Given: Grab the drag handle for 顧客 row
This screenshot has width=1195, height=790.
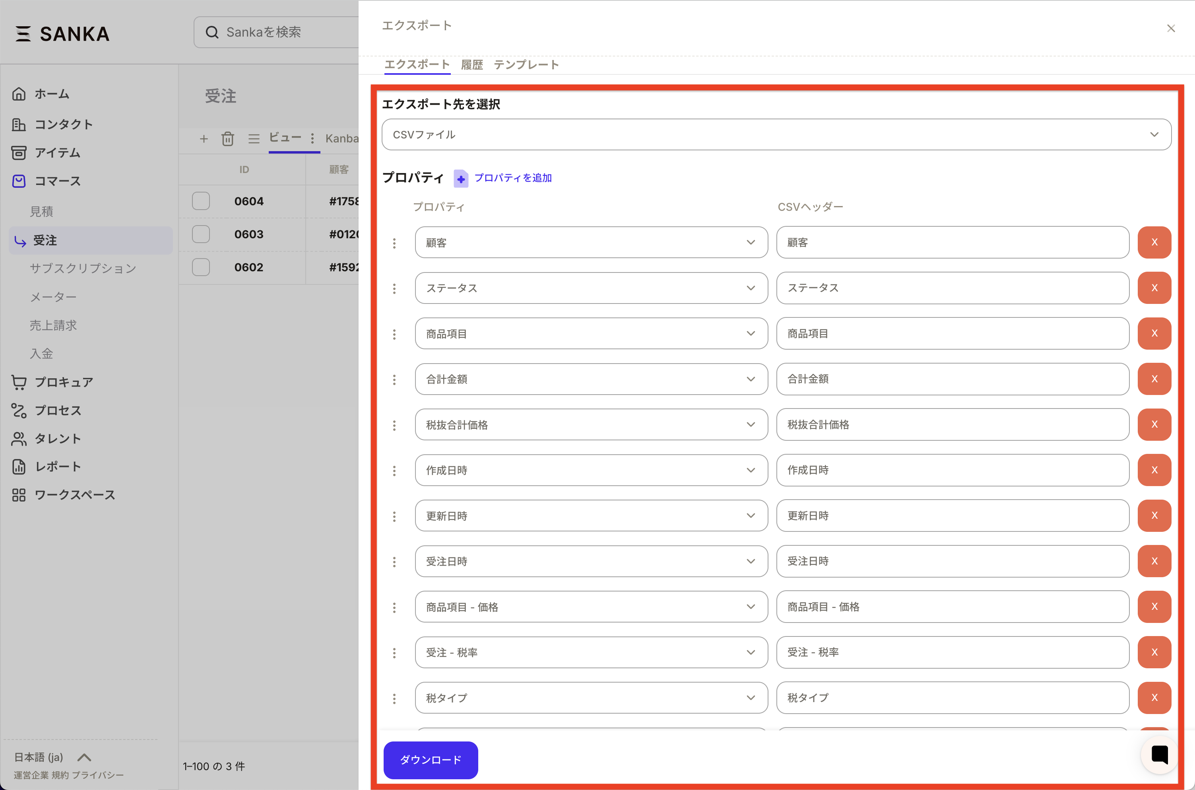Looking at the screenshot, I should [x=394, y=243].
